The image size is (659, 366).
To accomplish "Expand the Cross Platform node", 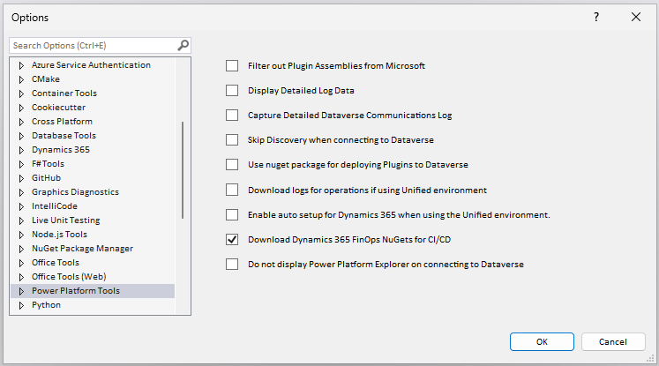I will [x=21, y=122].
